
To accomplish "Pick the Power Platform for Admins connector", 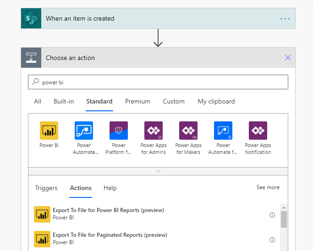I will coord(119,131).
